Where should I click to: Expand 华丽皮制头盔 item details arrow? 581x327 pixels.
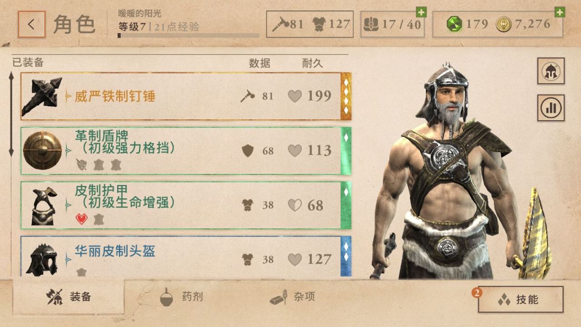[69, 259]
